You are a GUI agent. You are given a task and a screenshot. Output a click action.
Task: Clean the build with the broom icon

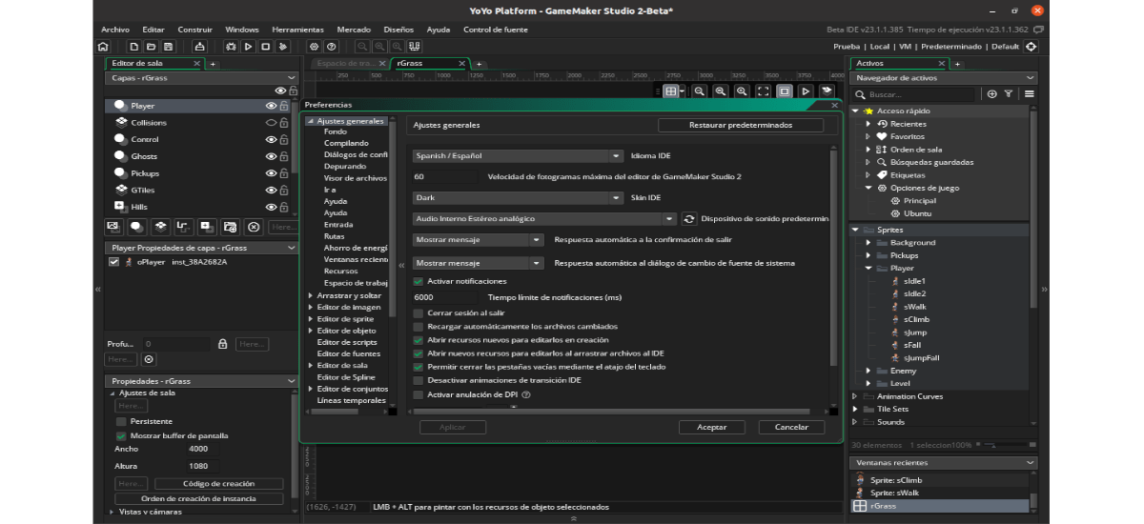click(x=284, y=46)
